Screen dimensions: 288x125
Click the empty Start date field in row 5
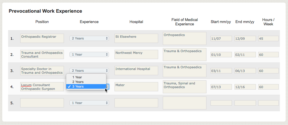tap(221, 103)
